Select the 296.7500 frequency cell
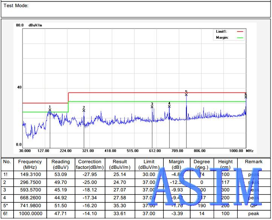Screen dimensions: 272x220 pyautogui.click(x=31, y=182)
